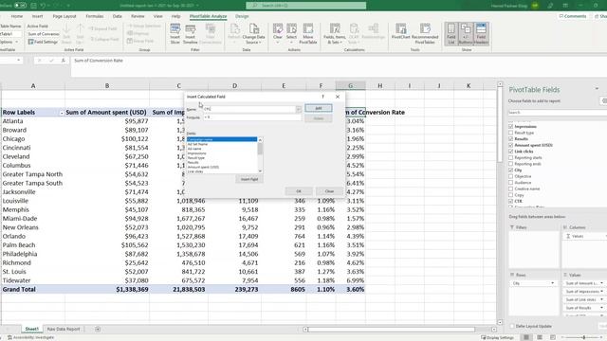The height and width of the screenshot is (341, 607).
Task: Open the Name Box dropdown arrow
Action: 18,61
